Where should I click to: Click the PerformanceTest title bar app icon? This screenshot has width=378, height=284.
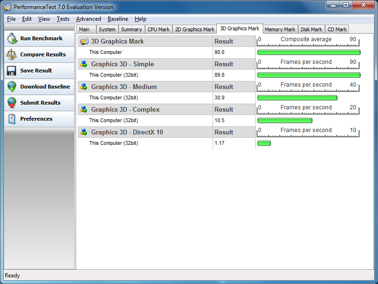point(8,7)
